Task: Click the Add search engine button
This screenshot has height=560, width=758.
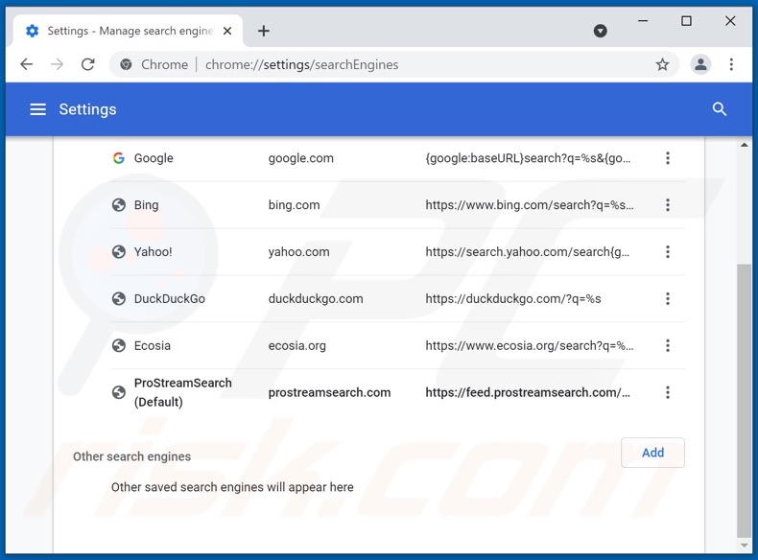Action: click(652, 453)
